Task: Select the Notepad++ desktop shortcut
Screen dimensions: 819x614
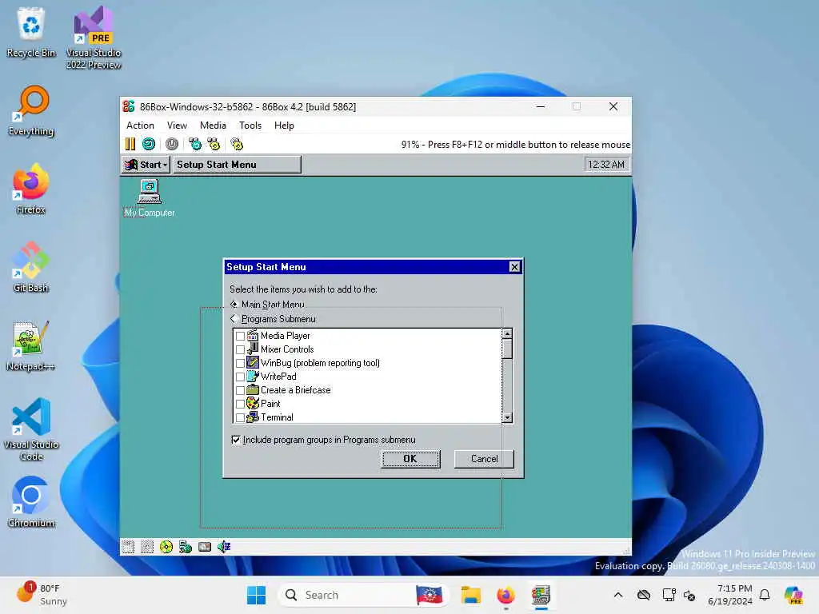Action: [31, 345]
